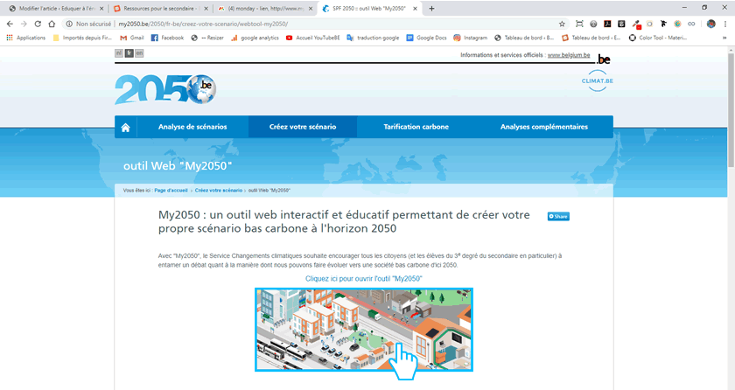Open the Chrome profile avatar
This screenshot has height=390, width=735.
[x=711, y=24]
